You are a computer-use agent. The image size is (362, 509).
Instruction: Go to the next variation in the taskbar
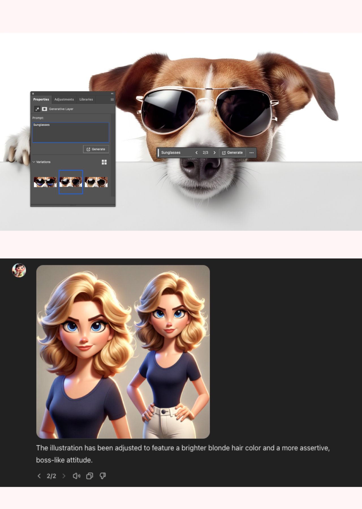pyautogui.click(x=214, y=153)
